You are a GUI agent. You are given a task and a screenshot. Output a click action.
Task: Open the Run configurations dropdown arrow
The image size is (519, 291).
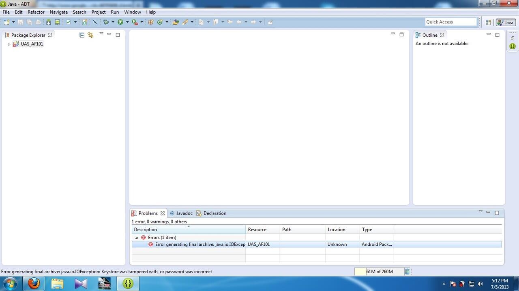(x=127, y=22)
